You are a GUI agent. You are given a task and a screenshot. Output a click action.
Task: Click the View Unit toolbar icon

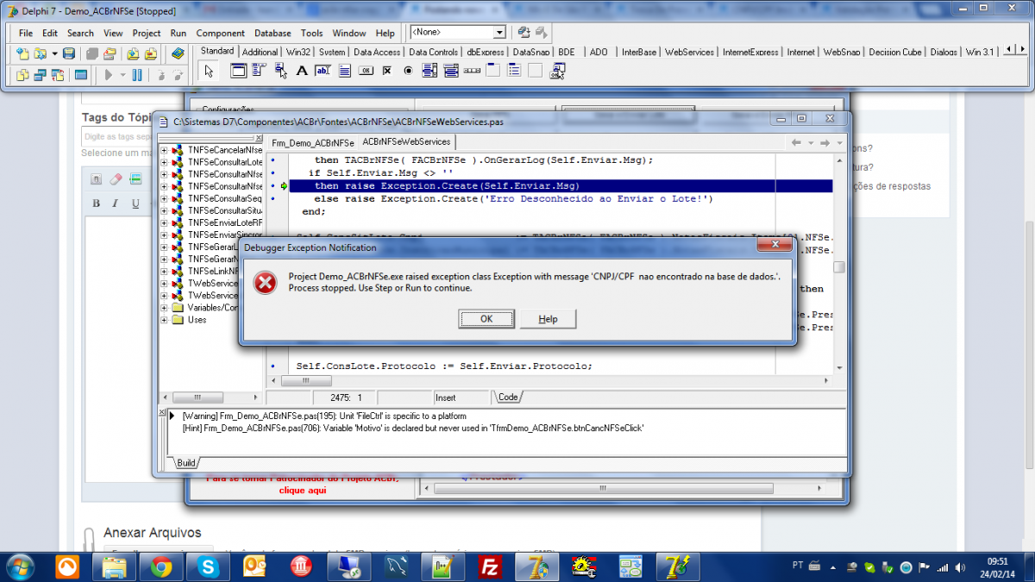point(23,75)
